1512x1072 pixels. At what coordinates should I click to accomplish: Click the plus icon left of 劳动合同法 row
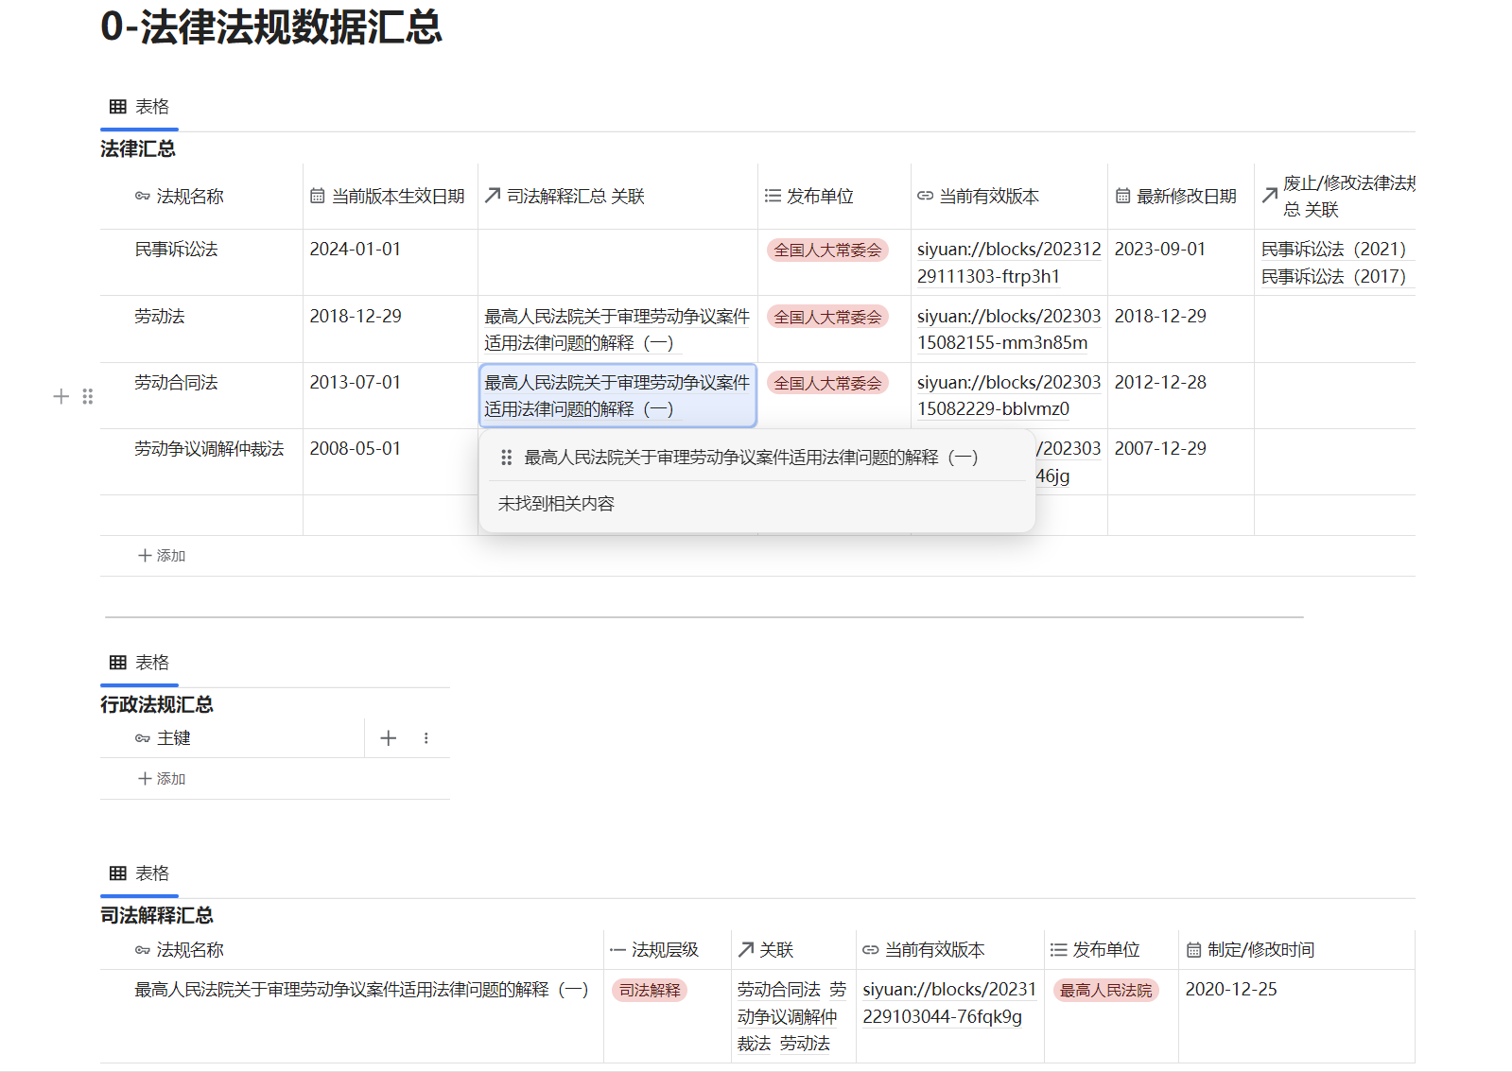click(61, 396)
